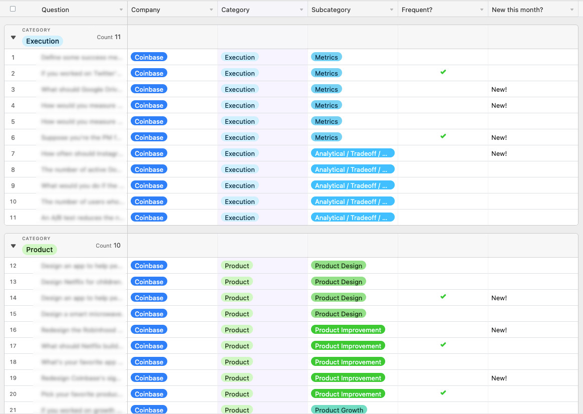
Task: Toggle the Frequent checkmark in row 2
Action: click(x=443, y=73)
